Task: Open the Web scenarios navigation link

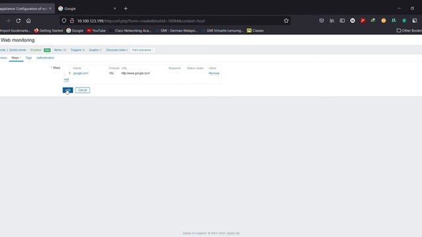Action: click(142, 50)
